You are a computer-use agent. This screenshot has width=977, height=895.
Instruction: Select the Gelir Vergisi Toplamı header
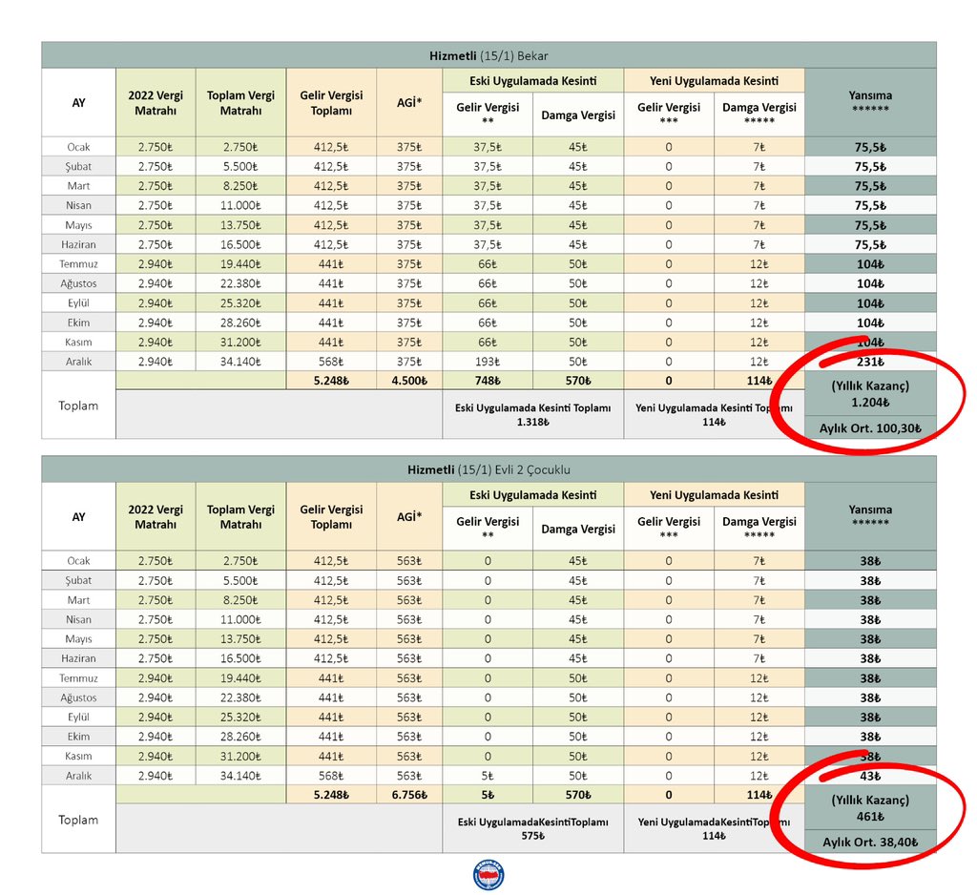[x=331, y=102]
